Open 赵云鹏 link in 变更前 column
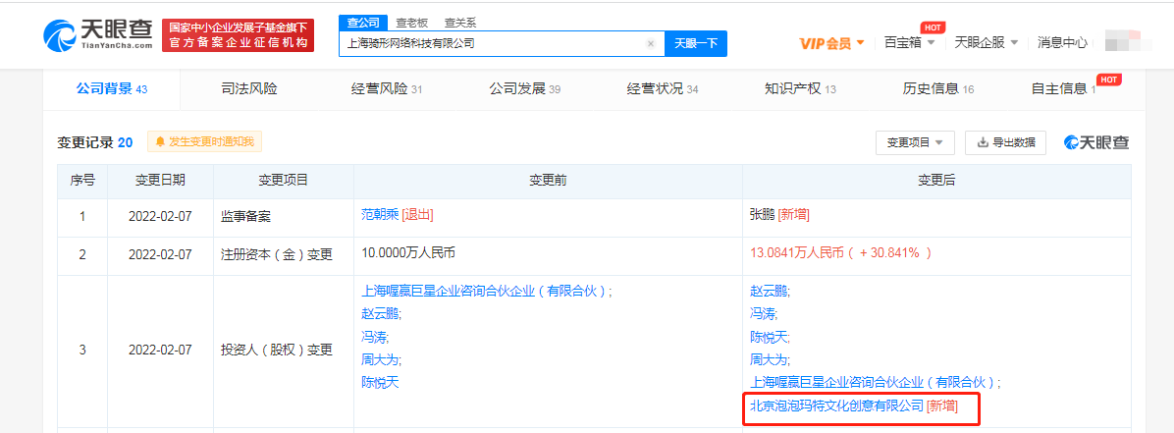Viewport: 1174px width, 433px height. (380, 313)
